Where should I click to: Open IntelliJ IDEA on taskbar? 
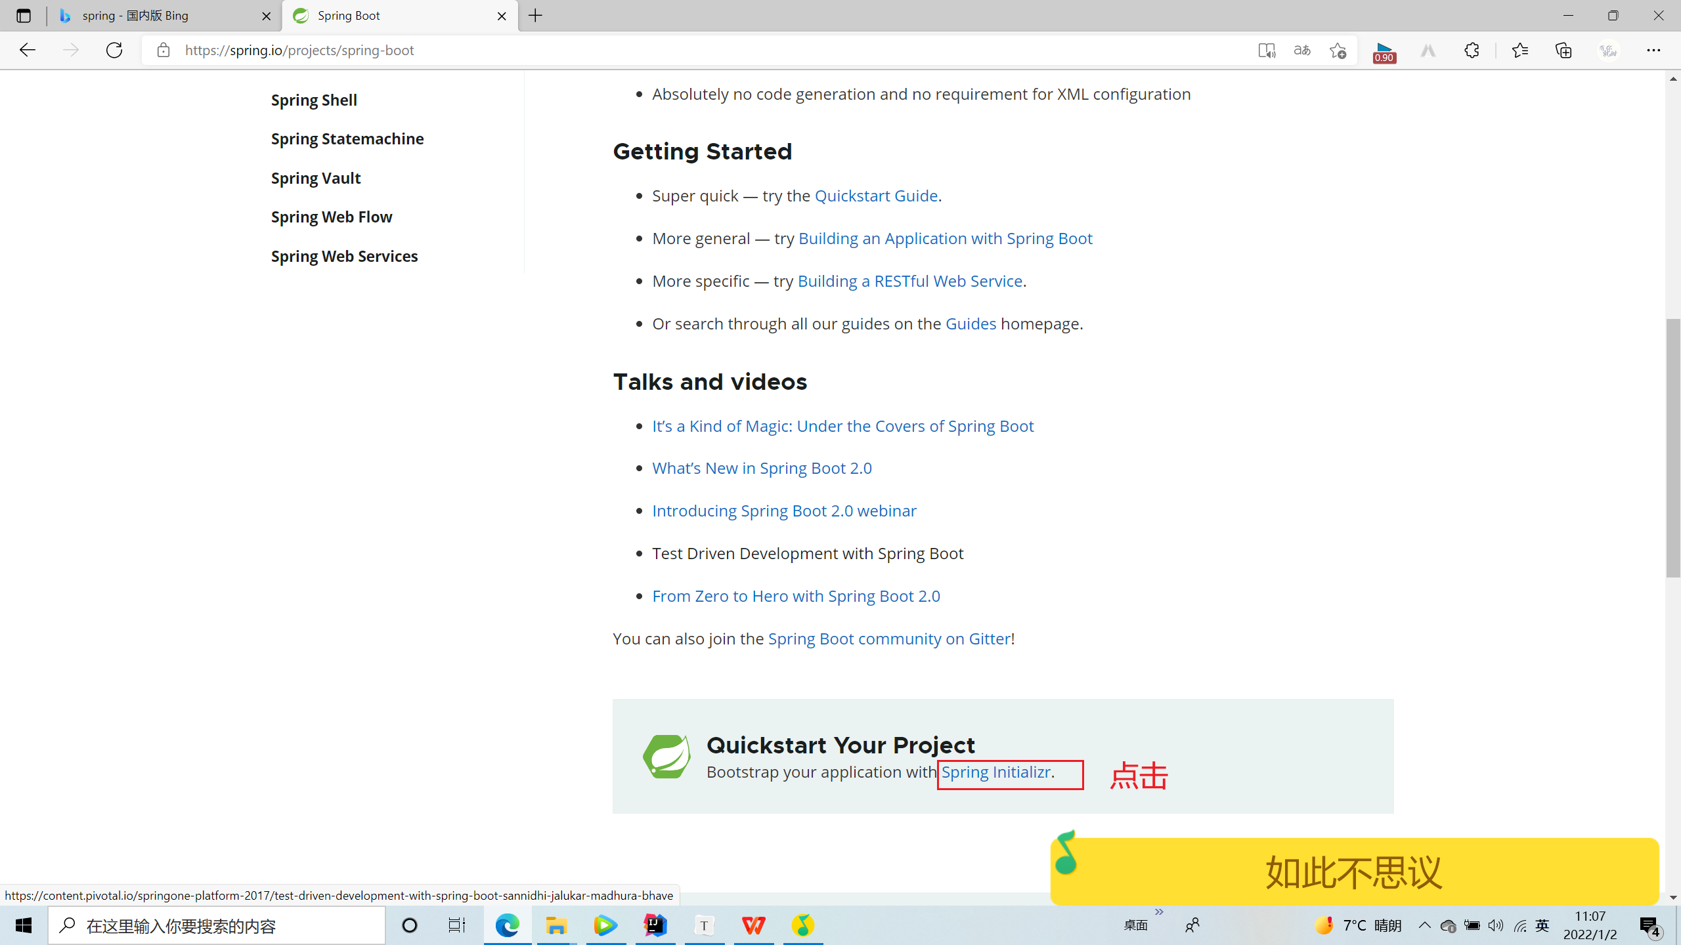(x=655, y=925)
